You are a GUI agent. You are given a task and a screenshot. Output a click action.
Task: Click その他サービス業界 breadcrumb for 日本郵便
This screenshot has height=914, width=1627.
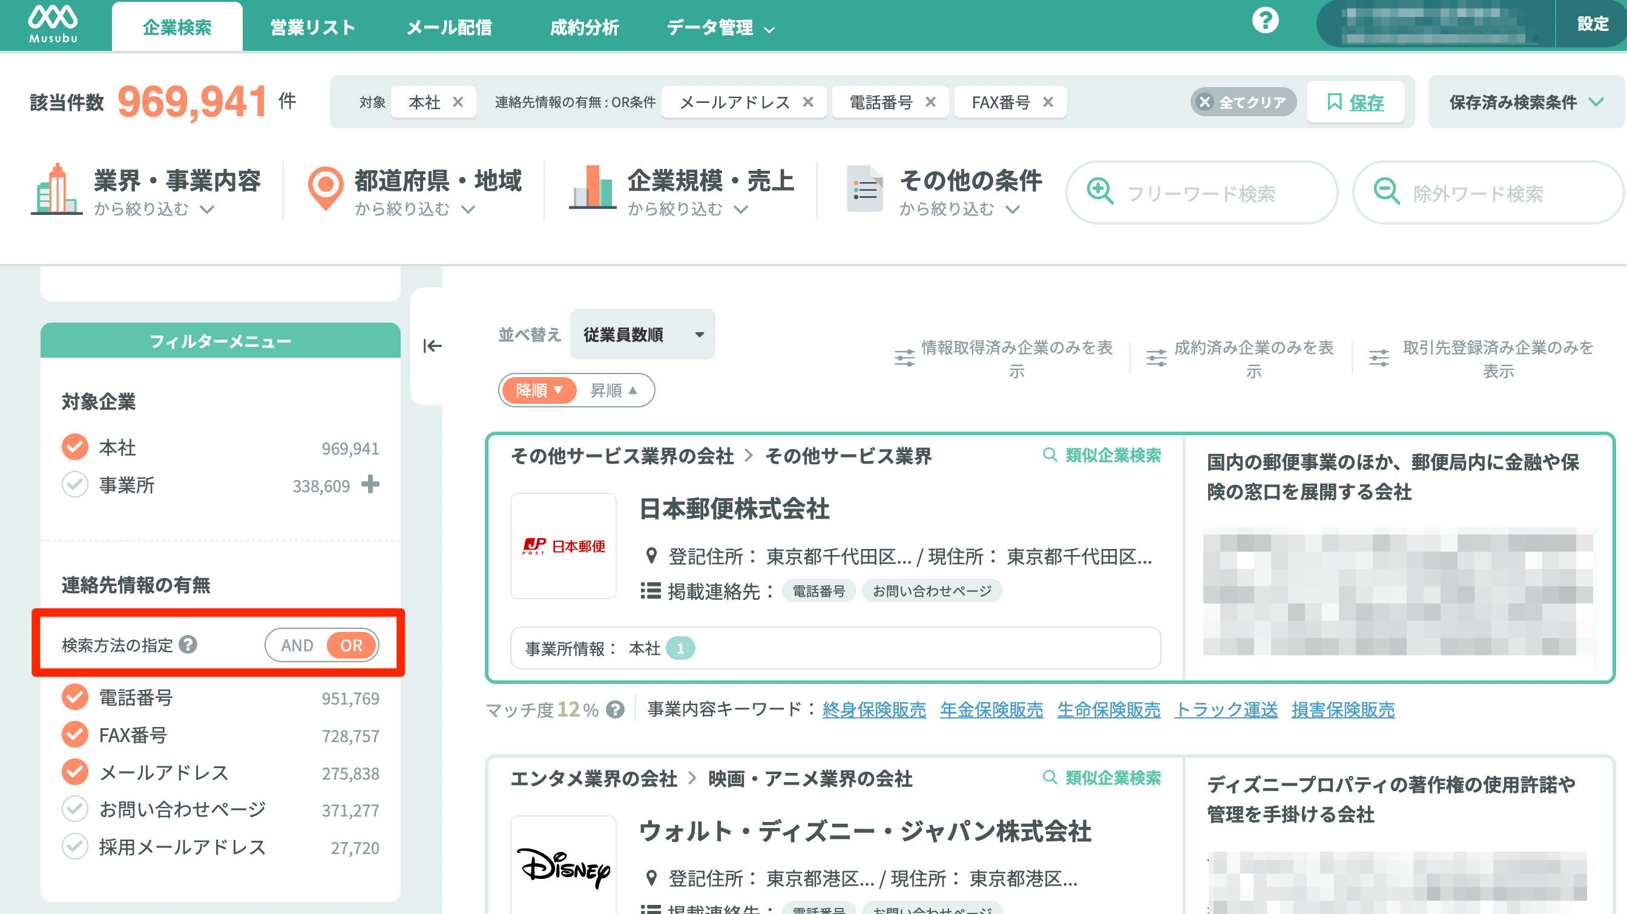point(848,456)
